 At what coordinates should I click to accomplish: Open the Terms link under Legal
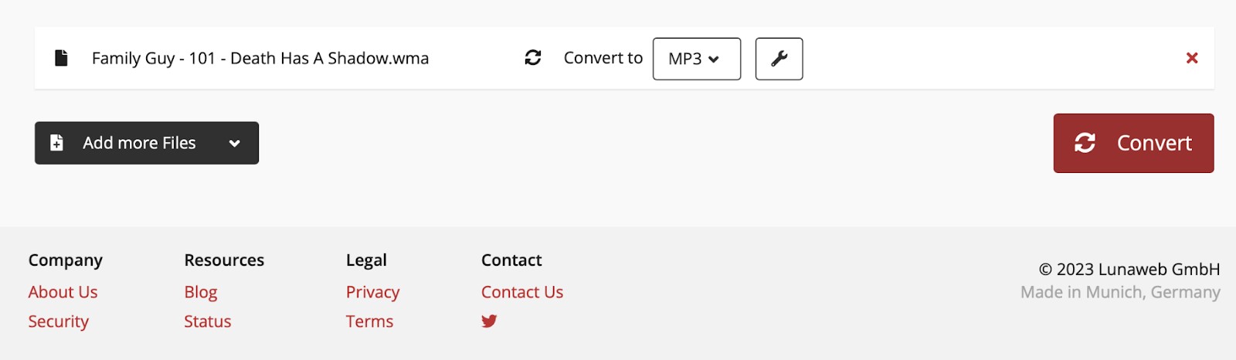(x=369, y=321)
